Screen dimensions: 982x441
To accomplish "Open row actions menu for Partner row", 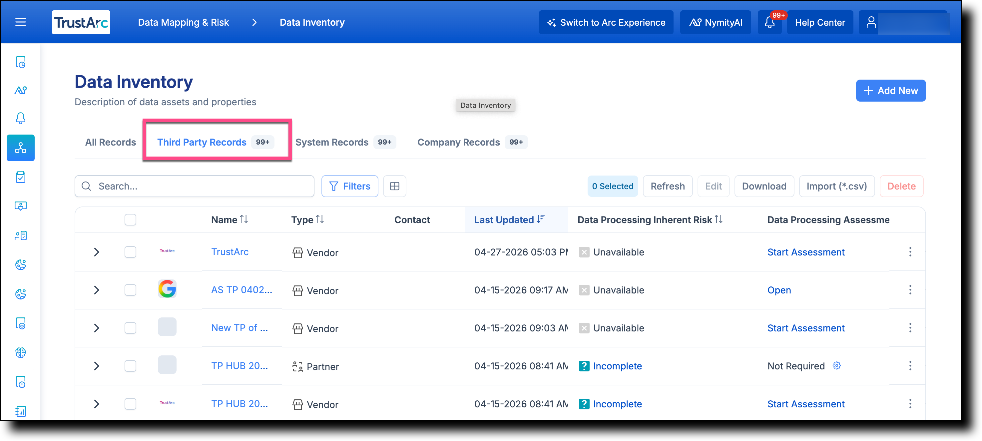I will (x=910, y=365).
